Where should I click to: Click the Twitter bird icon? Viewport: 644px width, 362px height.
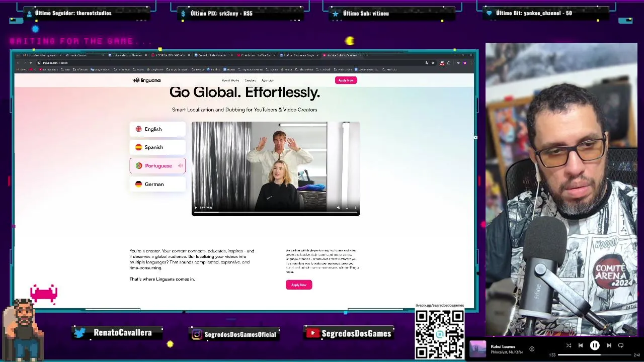point(80,333)
